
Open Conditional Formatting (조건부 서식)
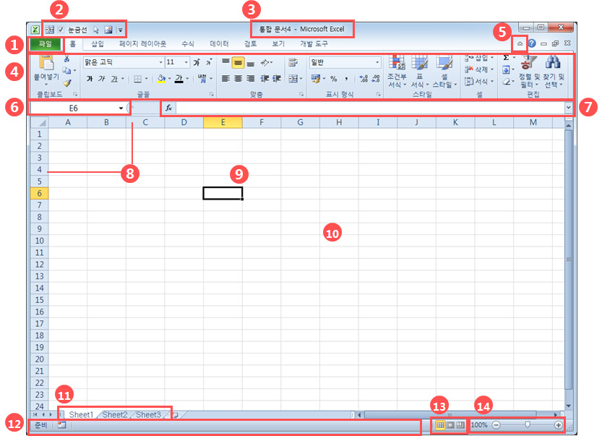[x=397, y=72]
